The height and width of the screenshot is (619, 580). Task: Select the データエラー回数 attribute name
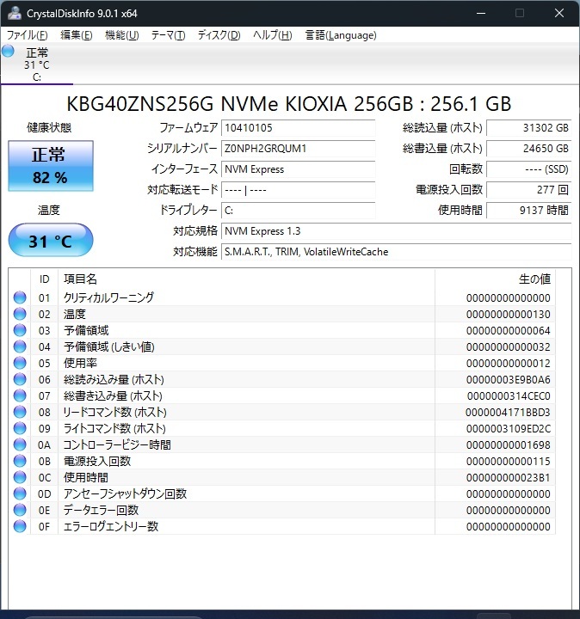pos(102,510)
